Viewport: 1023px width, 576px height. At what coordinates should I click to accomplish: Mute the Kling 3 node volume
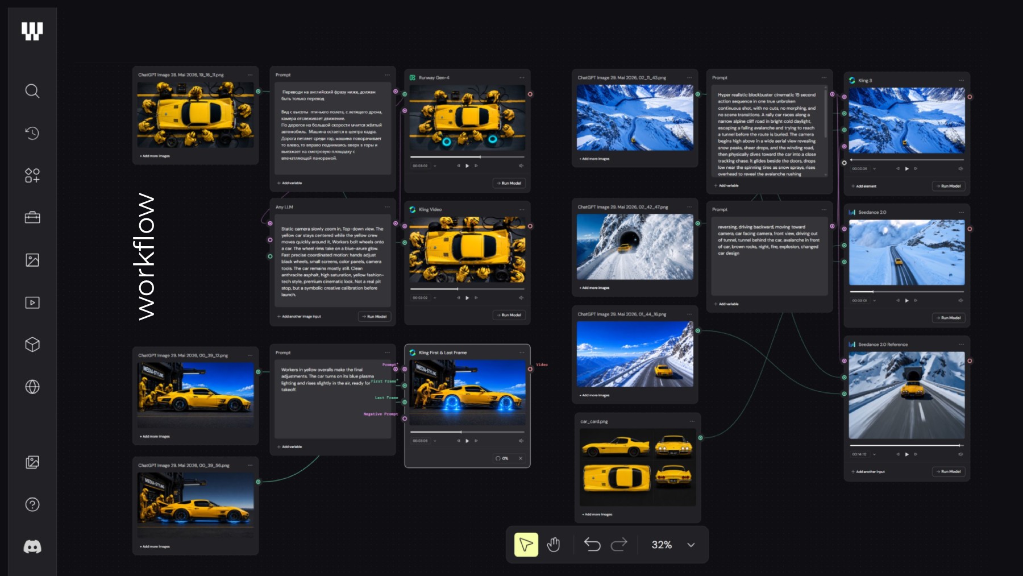960,169
